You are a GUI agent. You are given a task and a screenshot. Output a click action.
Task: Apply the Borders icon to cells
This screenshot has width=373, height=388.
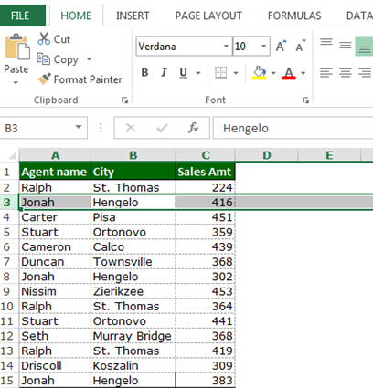[x=221, y=73]
